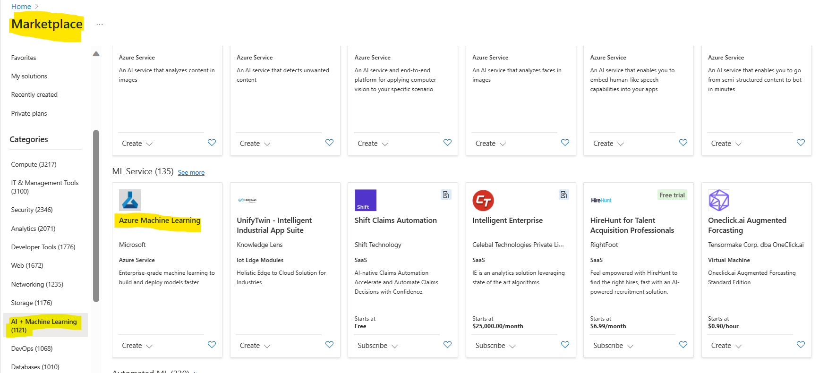Open UnifyTwin Intelligent Industrial App Suite title

(274, 225)
